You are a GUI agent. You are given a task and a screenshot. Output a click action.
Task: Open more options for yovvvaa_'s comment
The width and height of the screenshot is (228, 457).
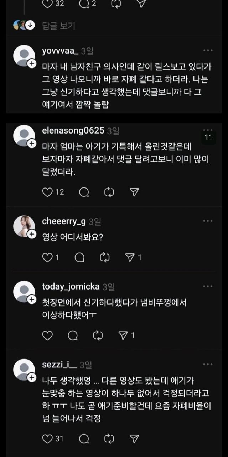pyautogui.click(x=208, y=51)
